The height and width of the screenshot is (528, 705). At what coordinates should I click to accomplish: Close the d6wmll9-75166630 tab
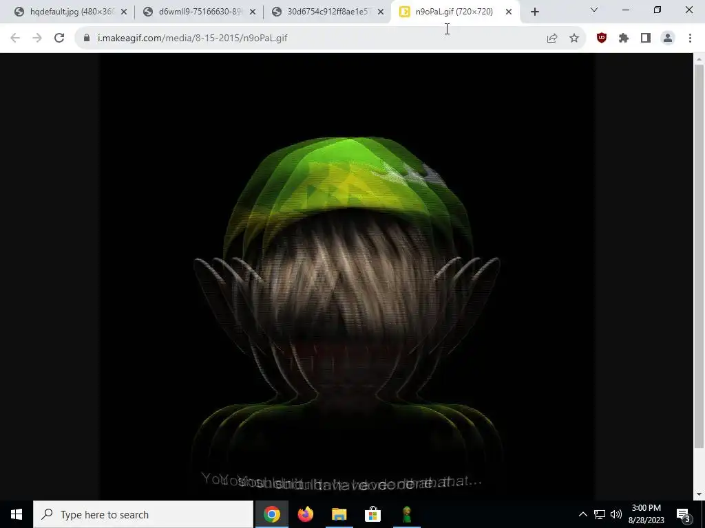[253, 12]
